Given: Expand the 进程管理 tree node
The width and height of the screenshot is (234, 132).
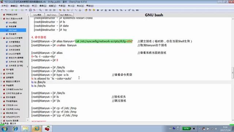Looking at the screenshot, I should pyautogui.click(x=1, y=77).
